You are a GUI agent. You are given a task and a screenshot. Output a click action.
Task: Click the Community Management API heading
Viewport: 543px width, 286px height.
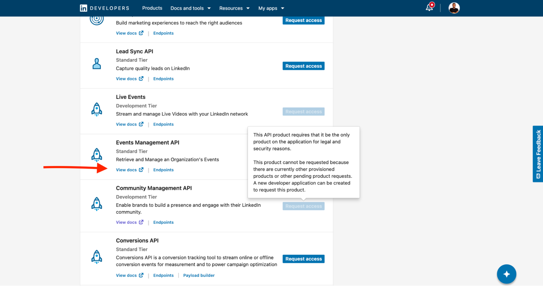coord(154,188)
